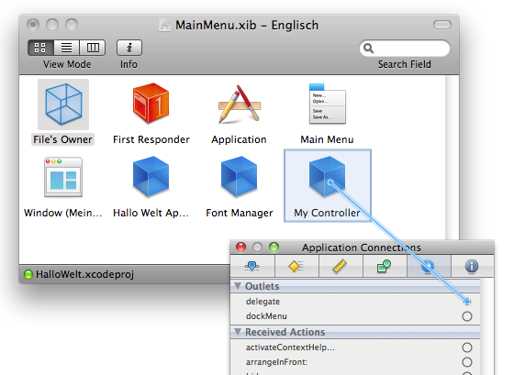Select the First Responder icon
The image size is (514, 375).
[151, 104]
